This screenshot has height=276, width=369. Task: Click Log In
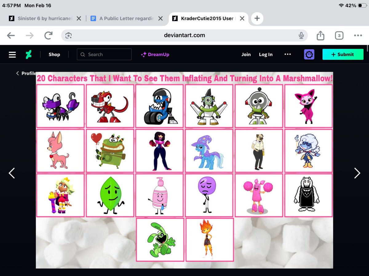(266, 55)
